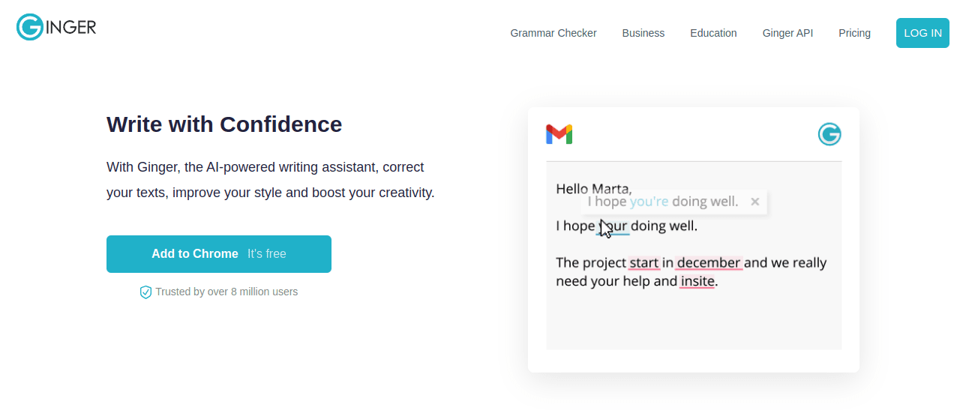The image size is (963, 413).
Task: Click the underlined word "start"
Action: (643, 263)
